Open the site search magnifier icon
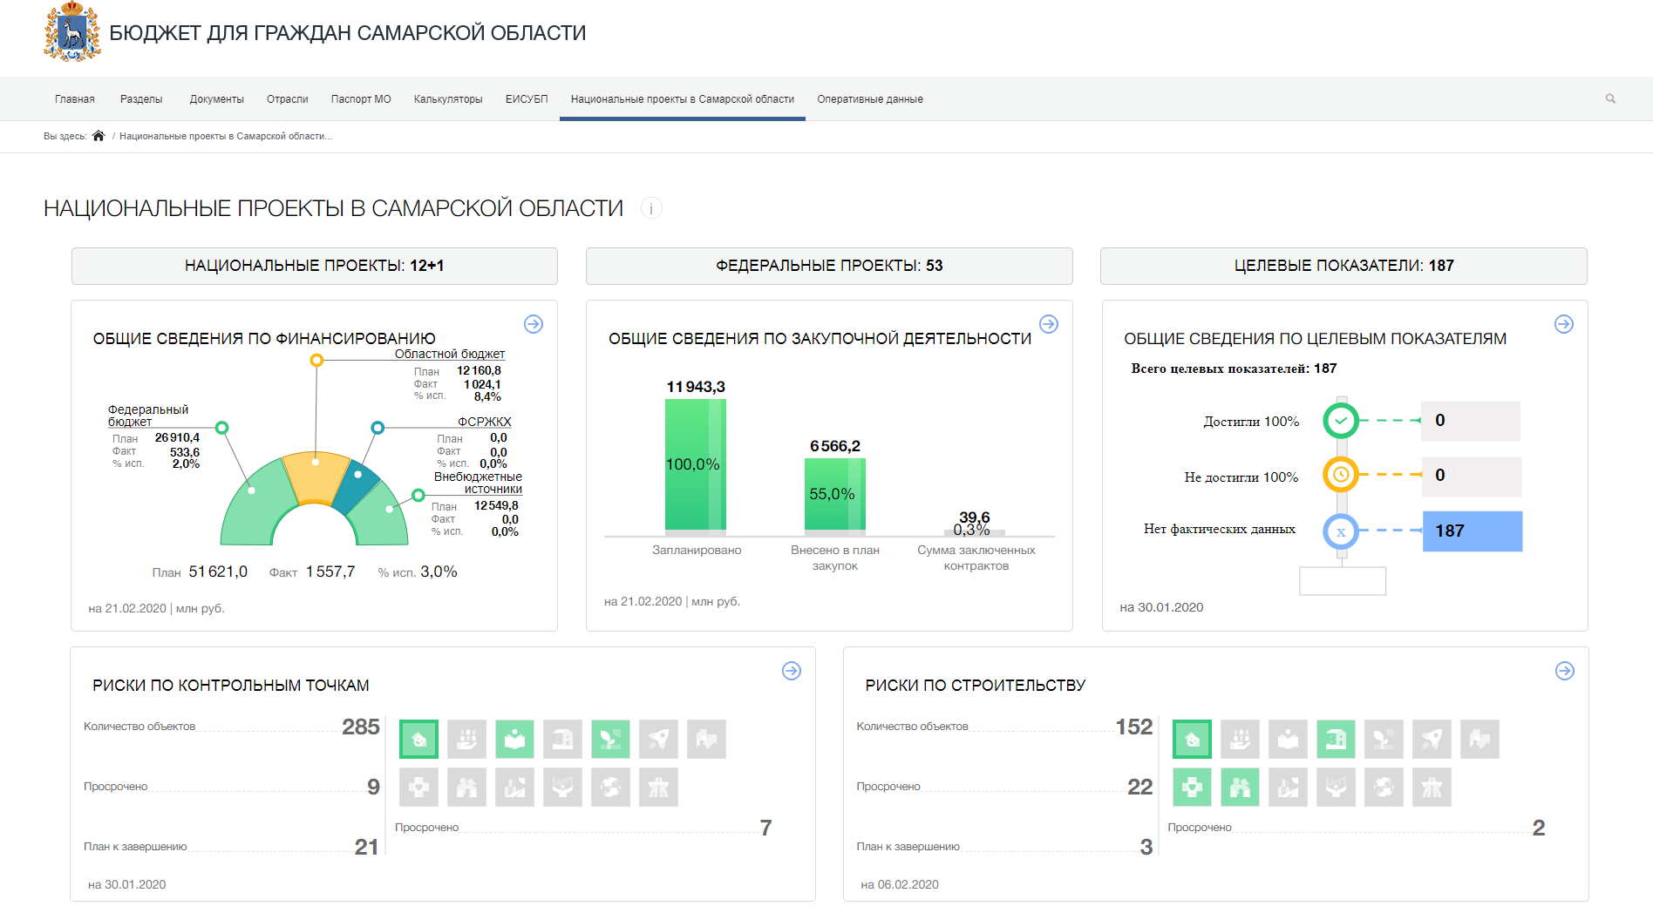Screen dimensions: 1653x913 click(x=1610, y=98)
